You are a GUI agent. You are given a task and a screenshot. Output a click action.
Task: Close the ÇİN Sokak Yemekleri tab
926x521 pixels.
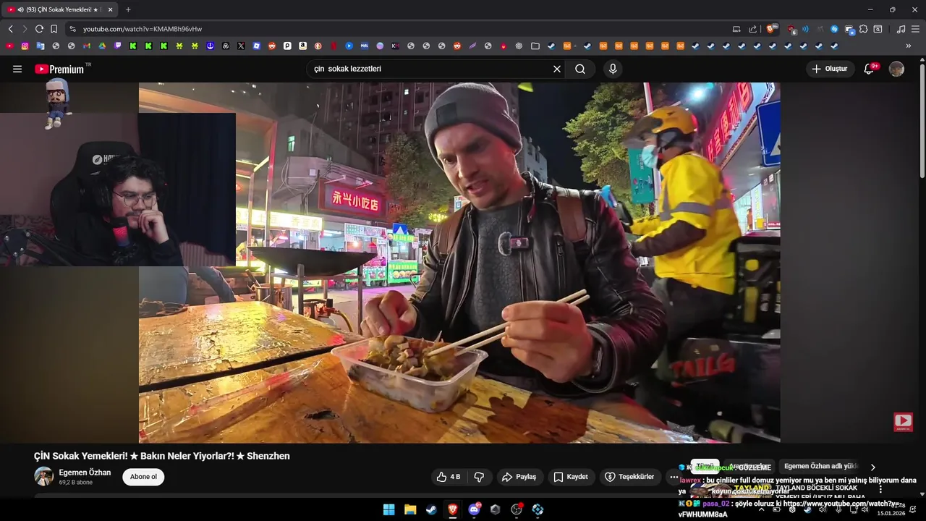[x=110, y=9]
